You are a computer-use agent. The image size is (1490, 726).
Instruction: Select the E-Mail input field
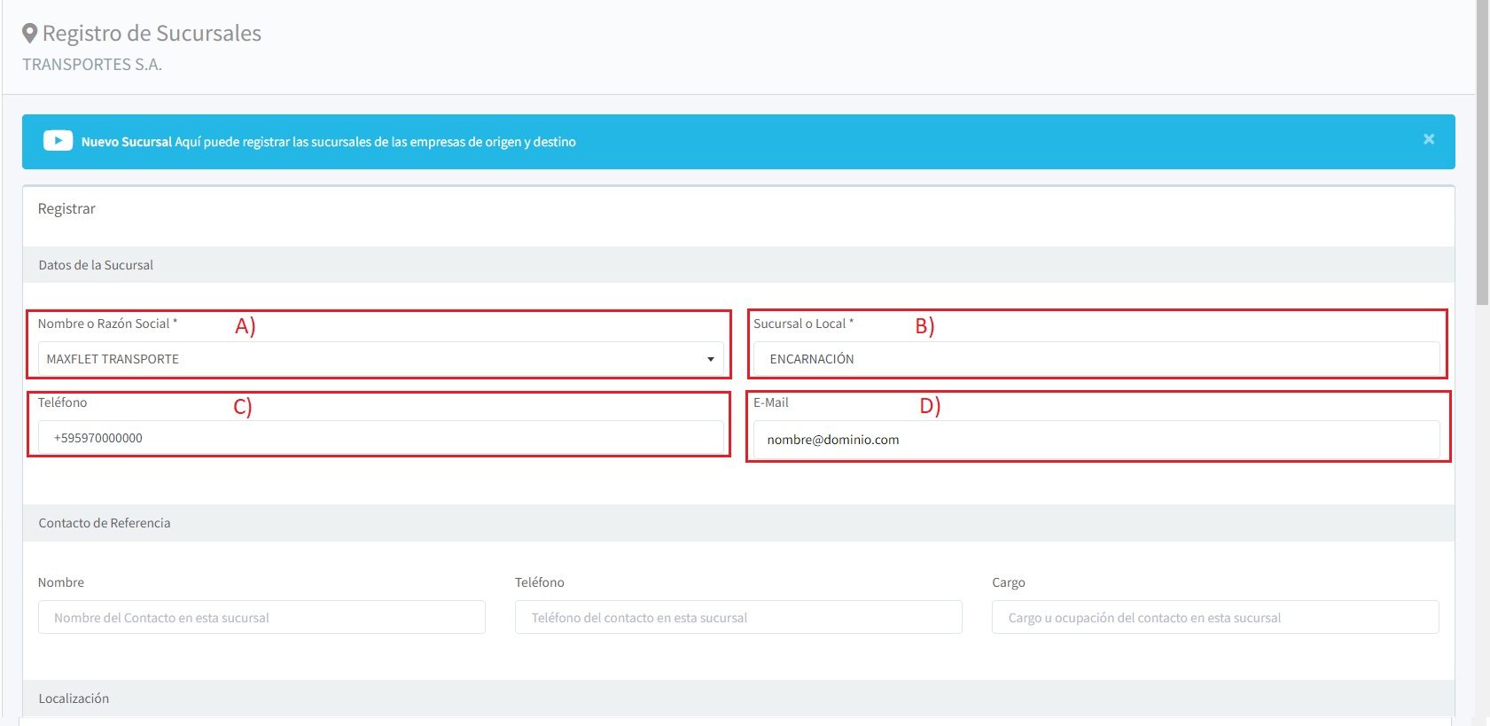pyautogui.click(x=1096, y=440)
